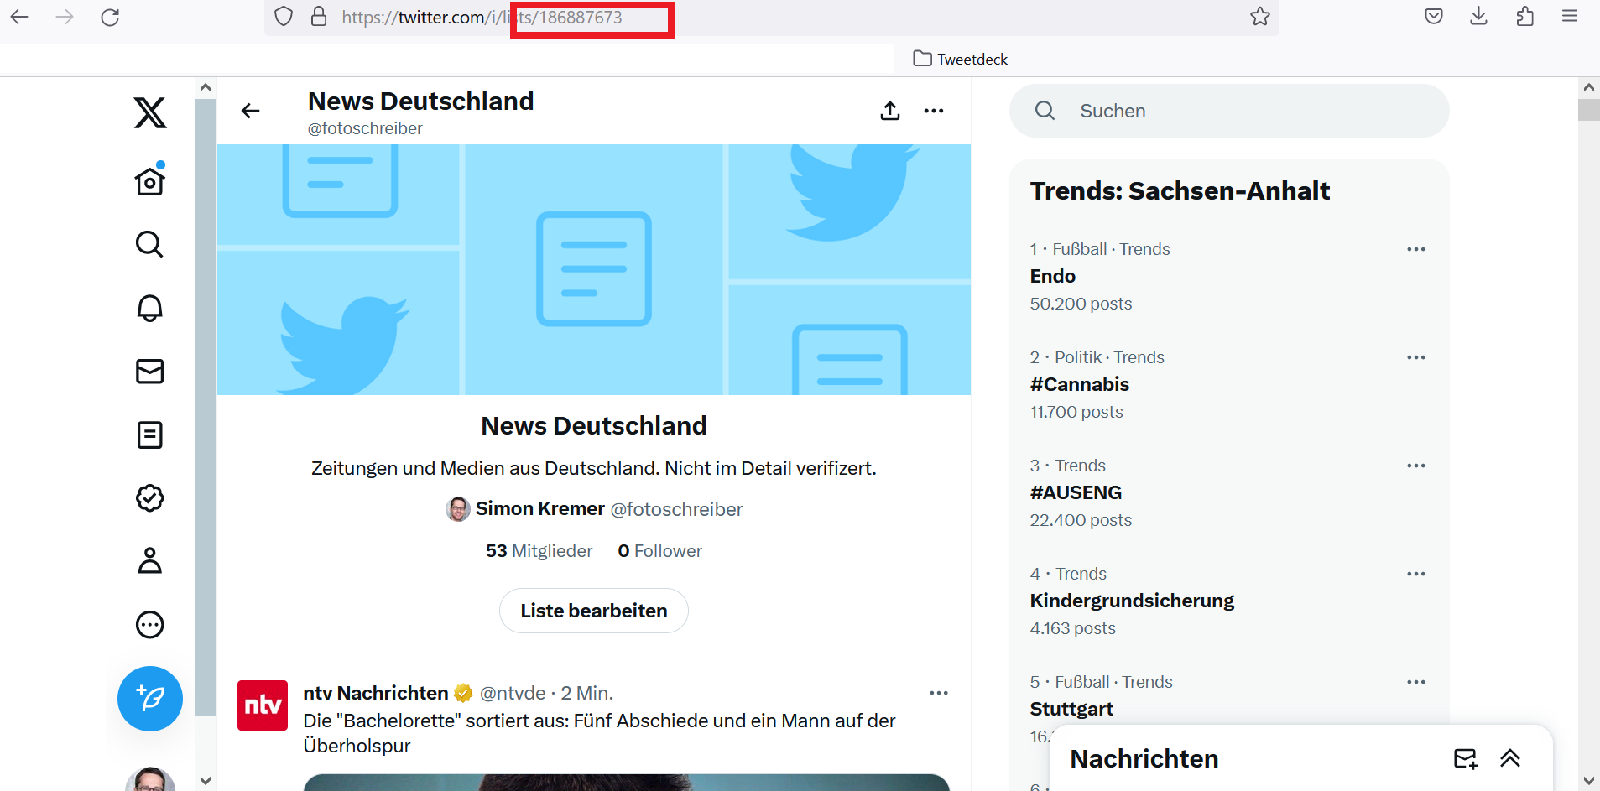1600x791 pixels.
Task: Click the sidebar scroll down arrow
Action: coord(206,781)
